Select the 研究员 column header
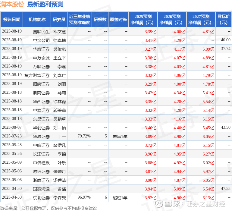The width and height of the screenshot is (232, 211). (x=59, y=19)
